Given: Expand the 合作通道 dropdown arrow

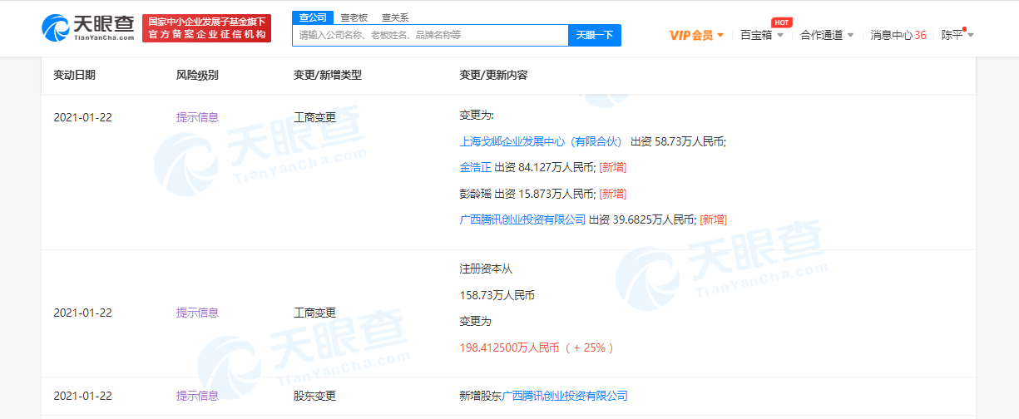Looking at the screenshot, I should click(851, 35).
